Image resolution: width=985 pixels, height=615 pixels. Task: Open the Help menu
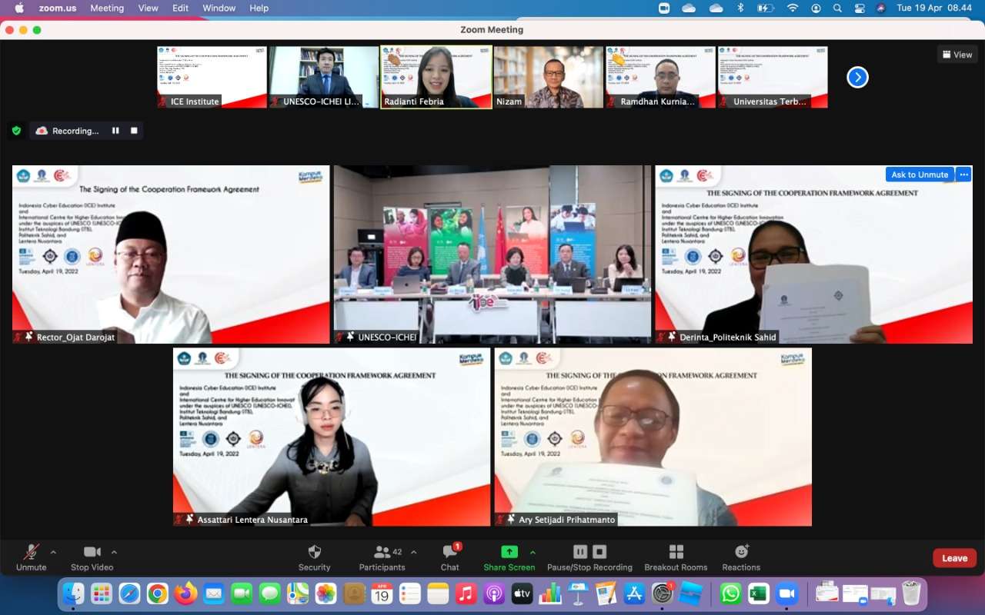click(x=259, y=8)
